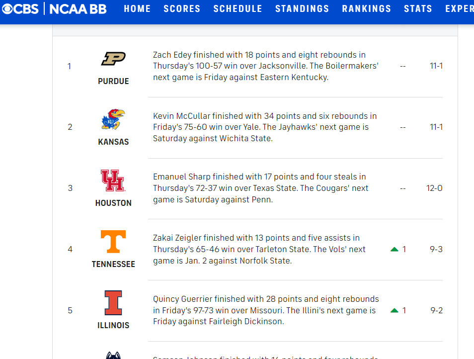
Task: Open the Scores menu item
Action: coord(182,9)
